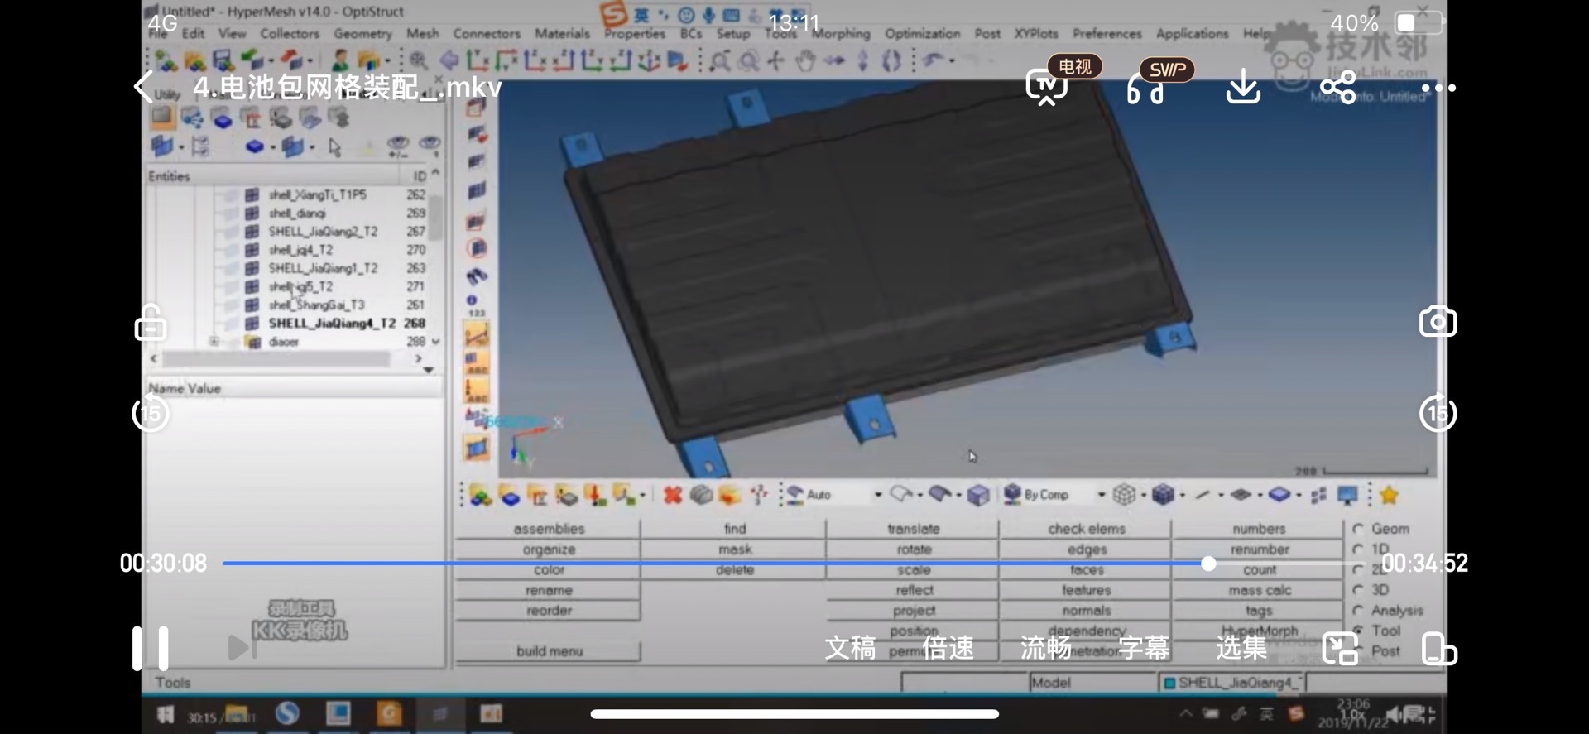Open picture-in-picture mini window

pyautogui.click(x=1340, y=649)
